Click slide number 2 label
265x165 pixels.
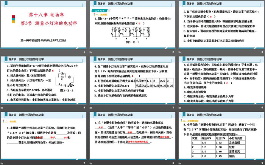(173, 52)
